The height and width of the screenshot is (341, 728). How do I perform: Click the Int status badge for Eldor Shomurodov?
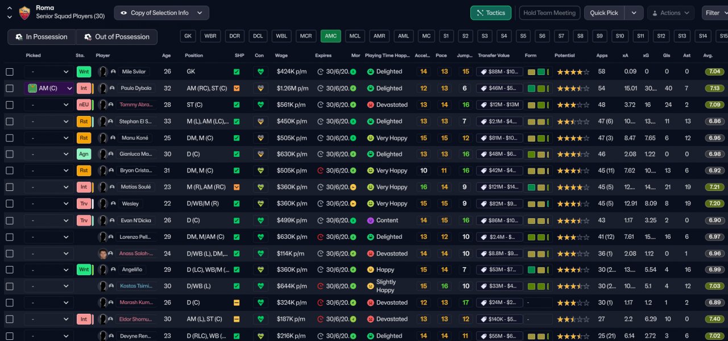[x=84, y=319]
